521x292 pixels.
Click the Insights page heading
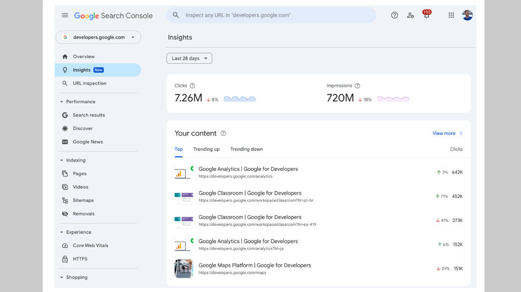click(x=180, y=38)
